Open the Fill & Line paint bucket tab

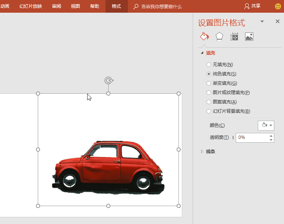click(x=204, y=37)
